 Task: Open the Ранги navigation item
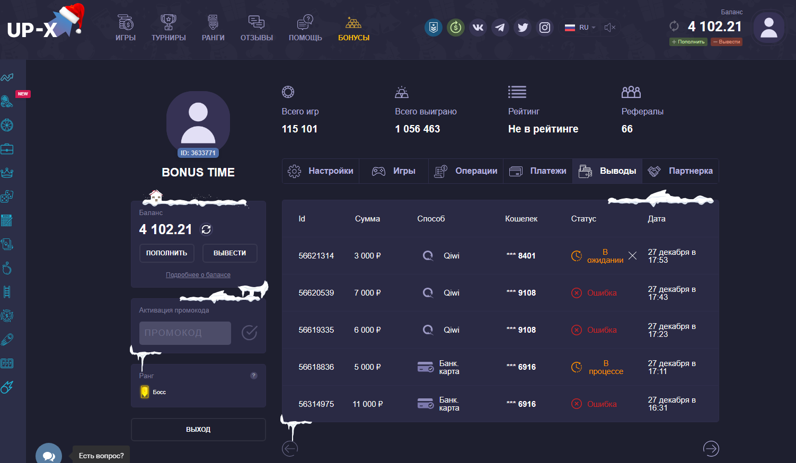pos(213,28)
